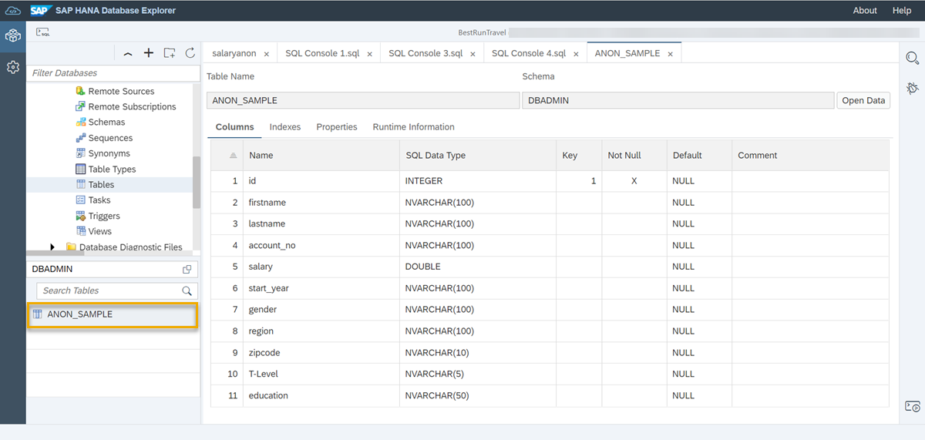This screenshot has width=925, height=440.
Task: Open the search icon in right sidebar
Action: click(912, 59)
